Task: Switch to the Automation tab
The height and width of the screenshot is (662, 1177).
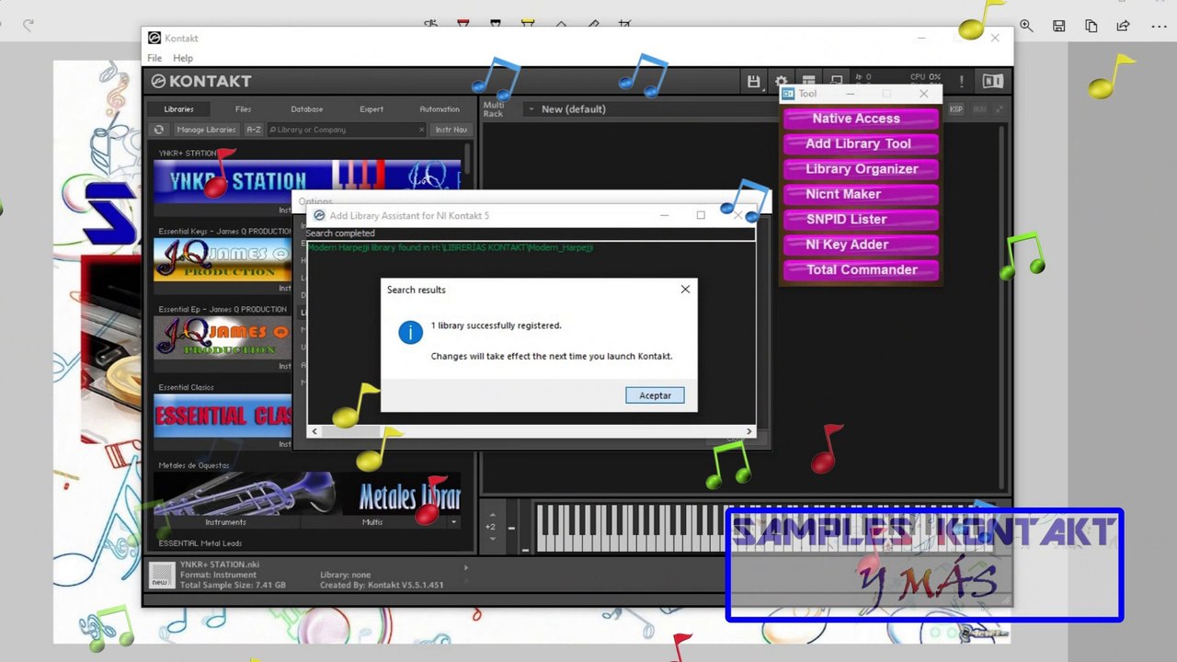Action: pyautogui.click(x=440, y=109)
